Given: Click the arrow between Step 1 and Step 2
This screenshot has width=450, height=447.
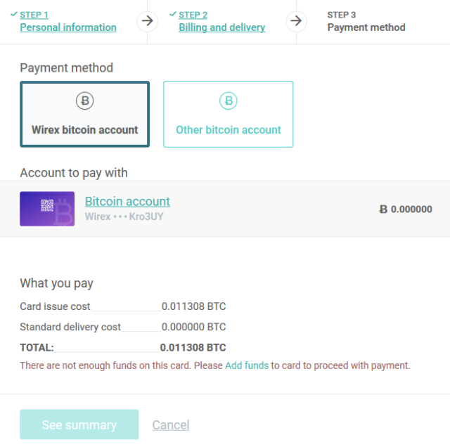Looking at the screenshot, I should (146, 20).
